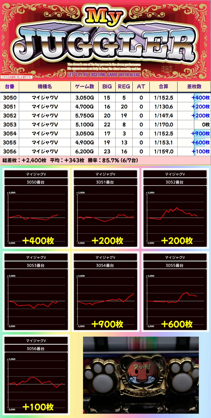Click the 3052番台 graph title label
Image resolution: width=211 pixels, height=418 pixels.
175,182
